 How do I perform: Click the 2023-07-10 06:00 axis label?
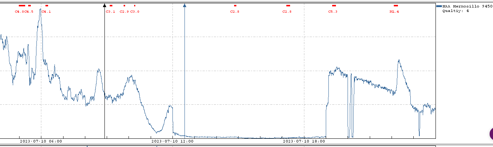(41, 141)
